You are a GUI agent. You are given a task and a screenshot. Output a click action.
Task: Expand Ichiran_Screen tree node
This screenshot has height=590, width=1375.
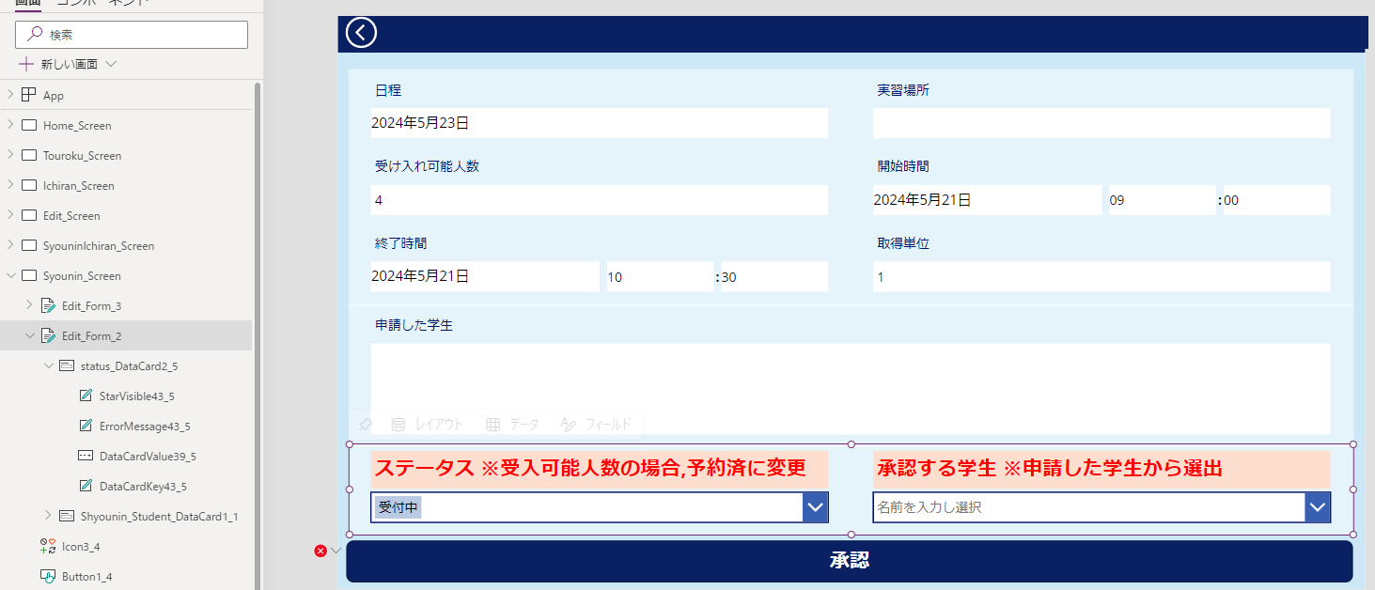[9, 185]
